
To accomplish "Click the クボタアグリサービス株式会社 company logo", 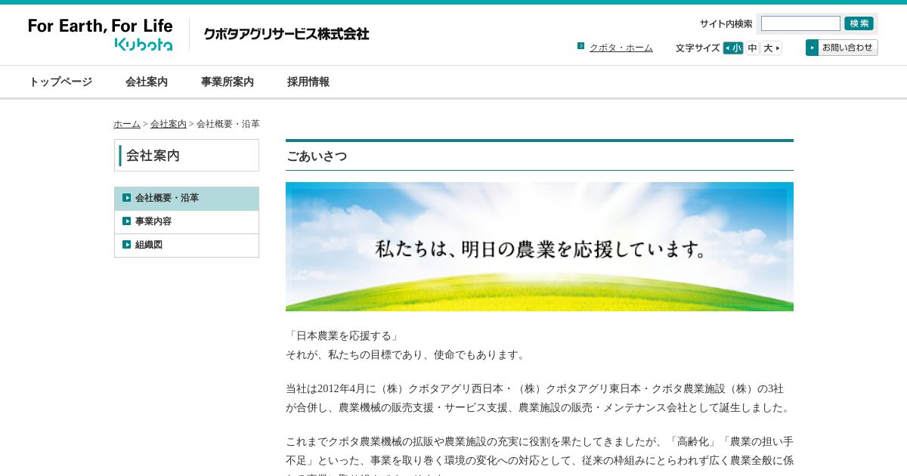I will [286, 34].
